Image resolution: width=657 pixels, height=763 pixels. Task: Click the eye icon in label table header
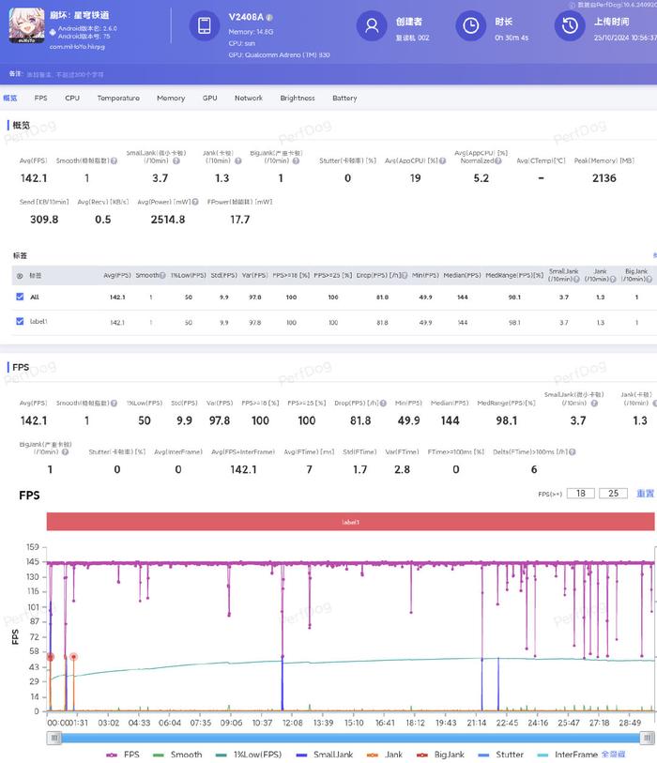click(x=20, y=276)
